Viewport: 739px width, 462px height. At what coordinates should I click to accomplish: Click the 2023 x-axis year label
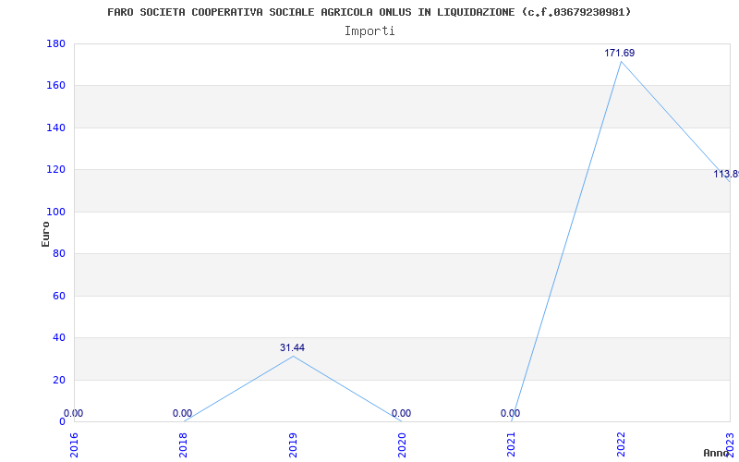pos(730,444)
